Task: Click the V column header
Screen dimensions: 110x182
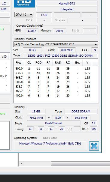Action: [87, 63]
